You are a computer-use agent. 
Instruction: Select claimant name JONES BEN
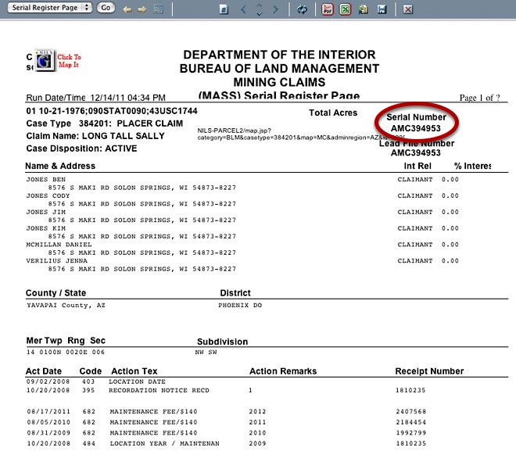tap(46, 179)
